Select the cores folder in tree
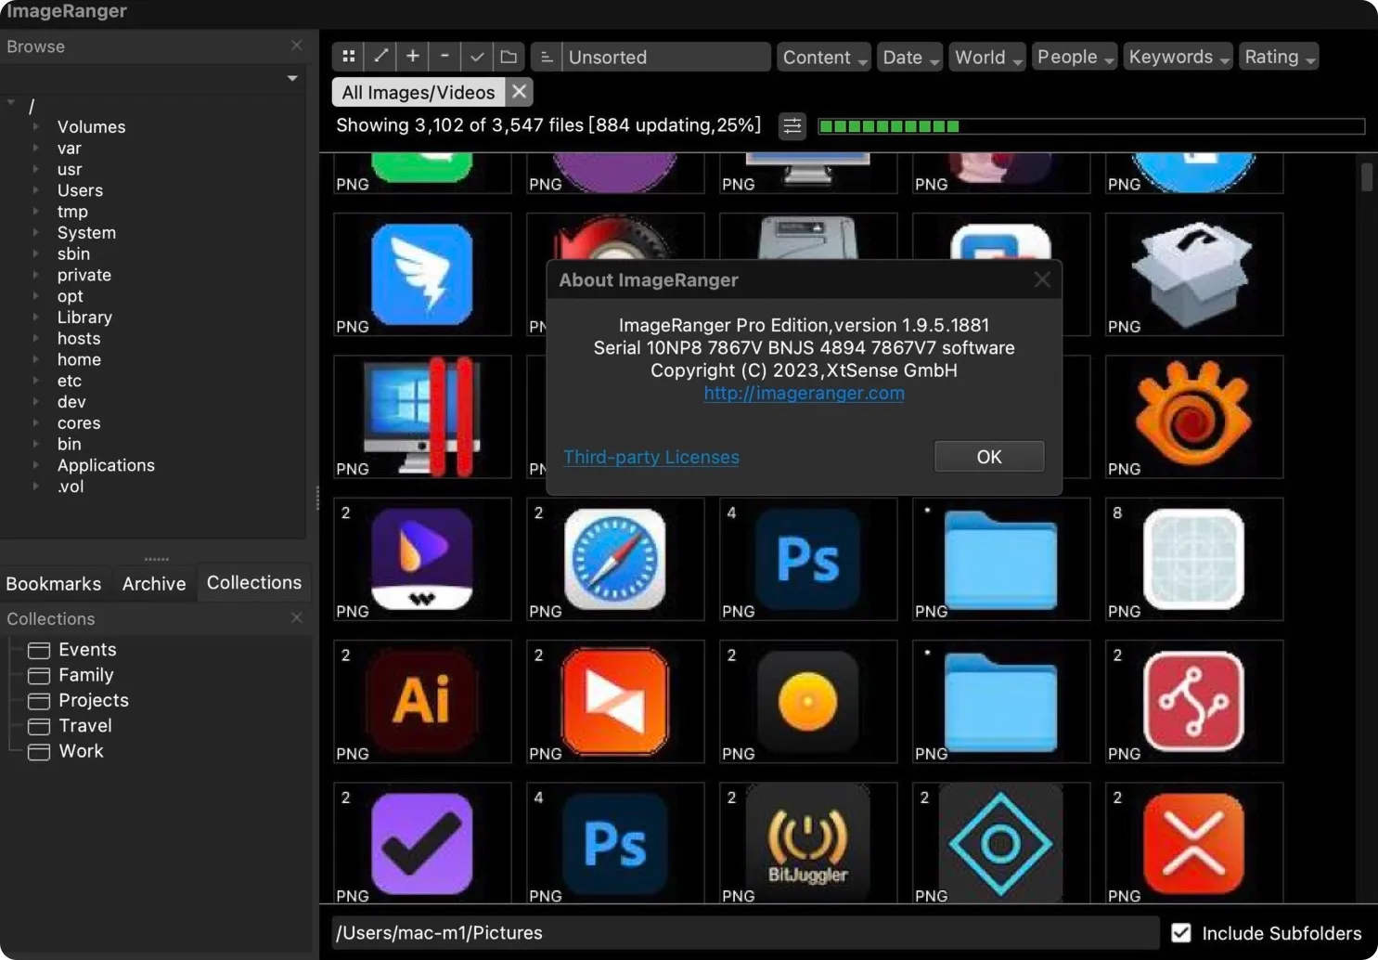 coord(79,422)
